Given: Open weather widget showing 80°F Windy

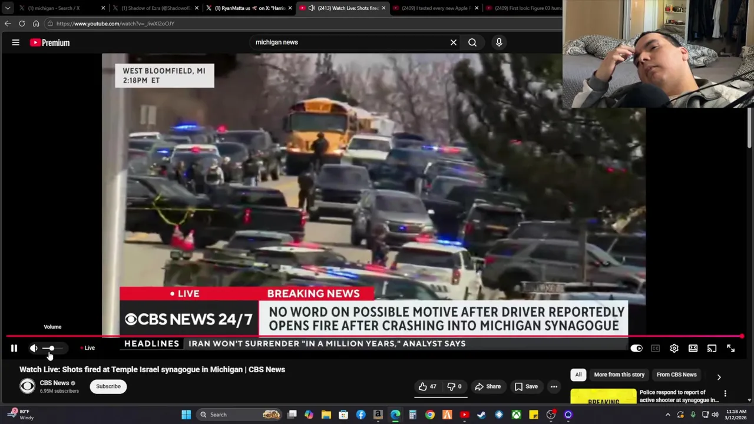Looking at the screenshot, I should (x=21, y=415).
